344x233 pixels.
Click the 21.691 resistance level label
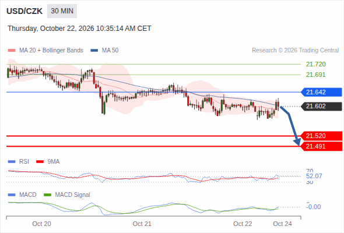pos(315,75)
